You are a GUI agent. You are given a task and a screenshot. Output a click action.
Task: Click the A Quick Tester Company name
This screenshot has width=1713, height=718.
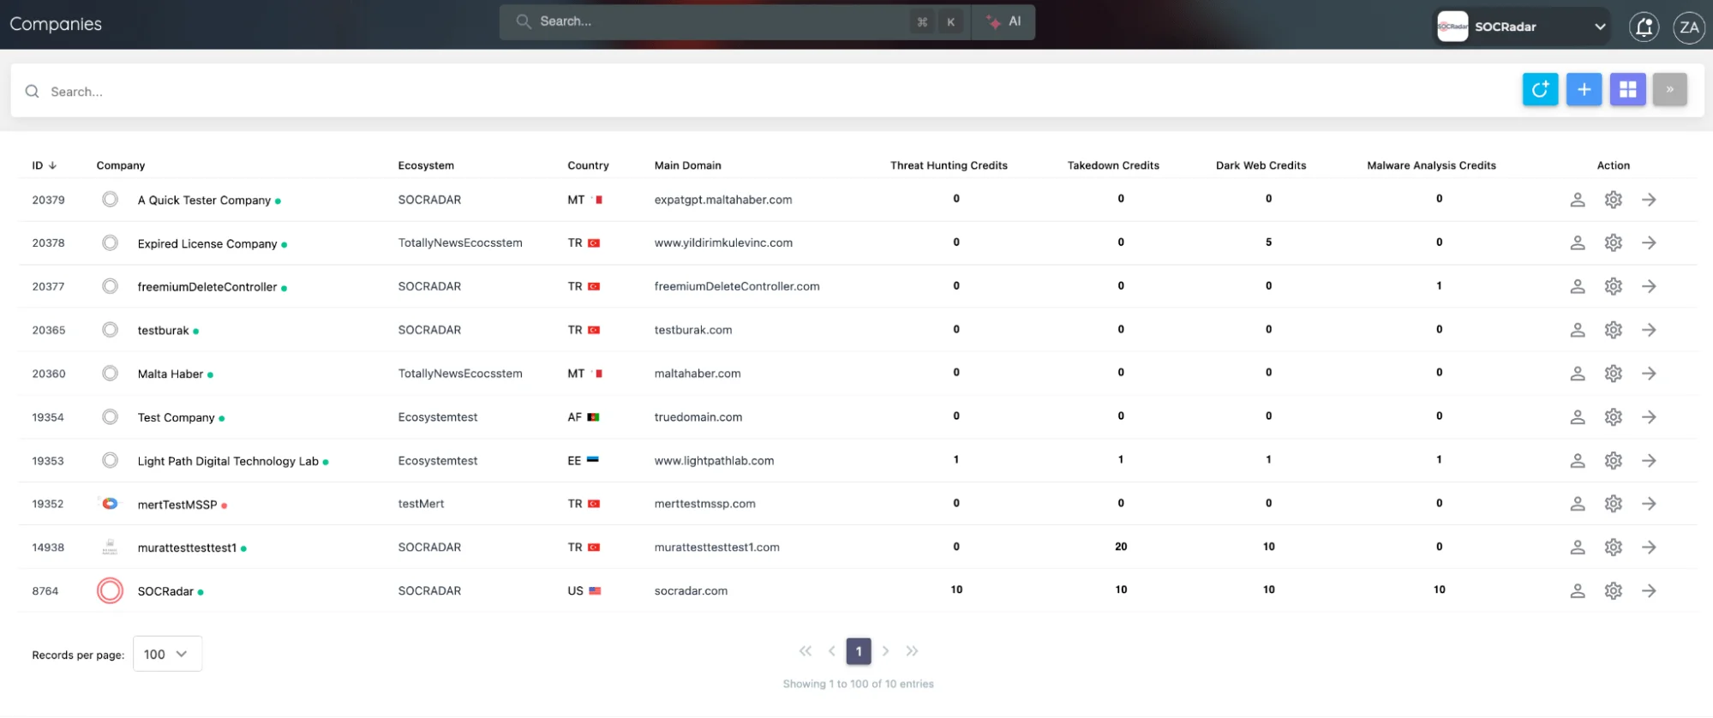tap(204, 200)
